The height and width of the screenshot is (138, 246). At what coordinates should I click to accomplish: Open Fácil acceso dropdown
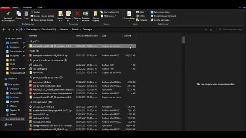click(108, 16)
